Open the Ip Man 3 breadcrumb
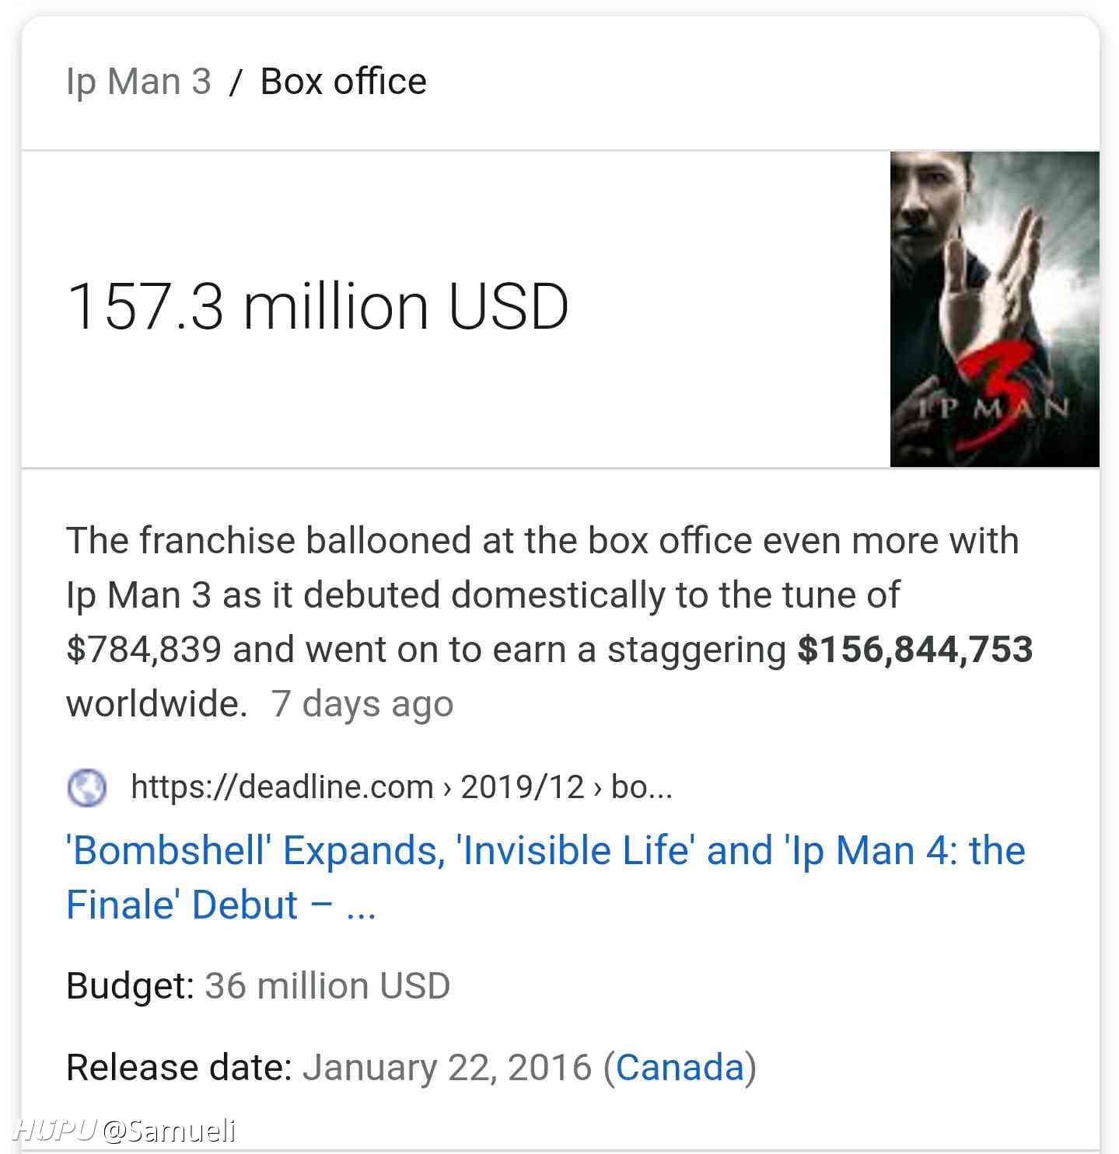 tap(138, 82)
